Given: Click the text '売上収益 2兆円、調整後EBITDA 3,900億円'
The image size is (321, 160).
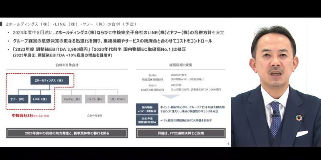Looking at the screenshot, I should [196, 90].
